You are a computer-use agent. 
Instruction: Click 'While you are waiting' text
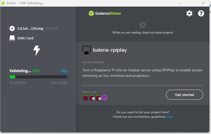click(143, 33)
